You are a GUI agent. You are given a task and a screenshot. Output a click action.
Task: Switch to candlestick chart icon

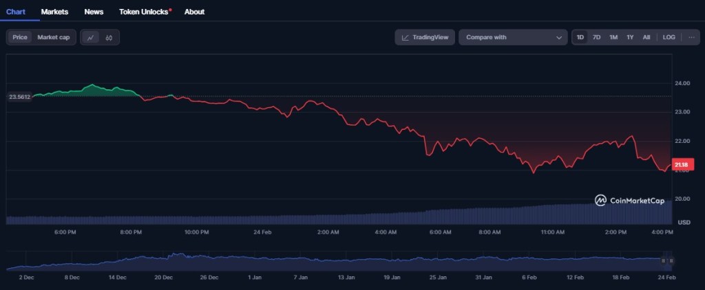(x=109, y=37)
